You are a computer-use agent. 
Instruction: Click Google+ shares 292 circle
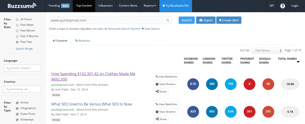(268, 112)
